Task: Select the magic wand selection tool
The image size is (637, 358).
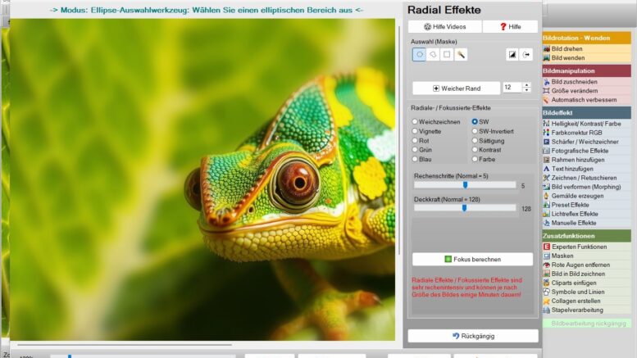Action: 461,55
